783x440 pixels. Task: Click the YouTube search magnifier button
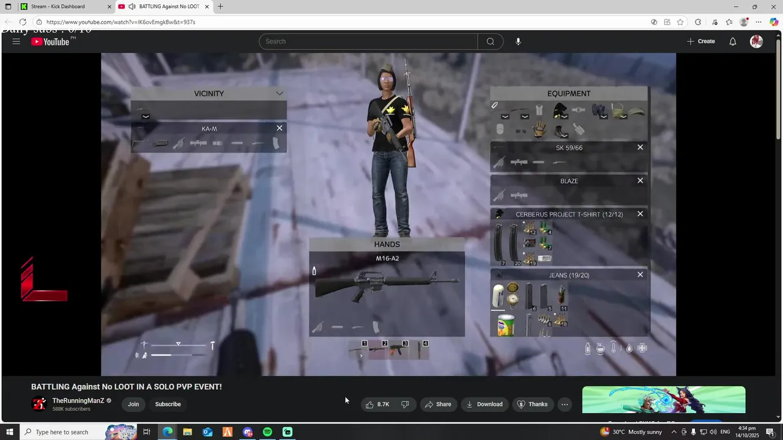(x=491, y=42)
